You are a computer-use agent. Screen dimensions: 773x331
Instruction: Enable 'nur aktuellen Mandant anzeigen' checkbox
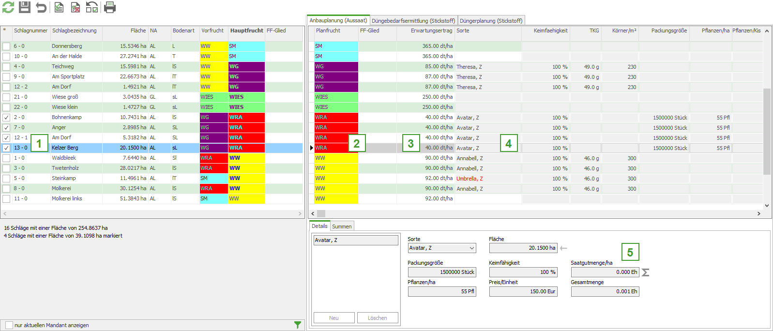[x=9, y=325]
